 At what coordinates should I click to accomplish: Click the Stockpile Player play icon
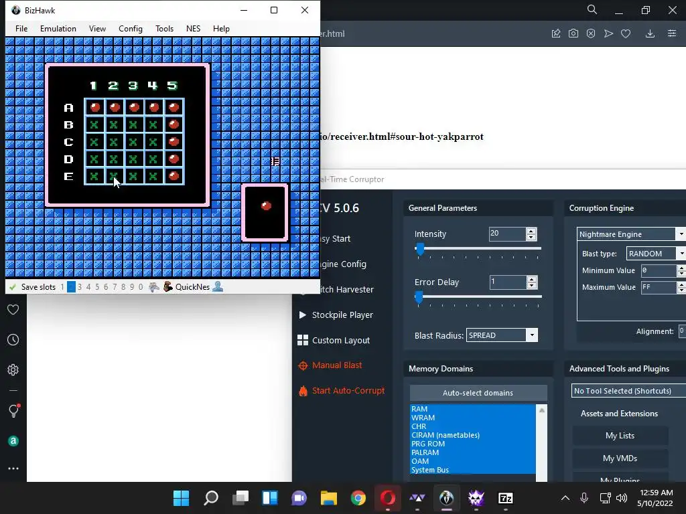tap(302, 315)
